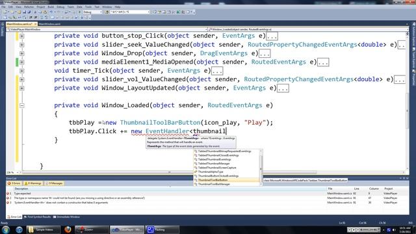This screenshot has height=234, width=416.
Task: Click the taskbar media player play button
Action: 354,229
